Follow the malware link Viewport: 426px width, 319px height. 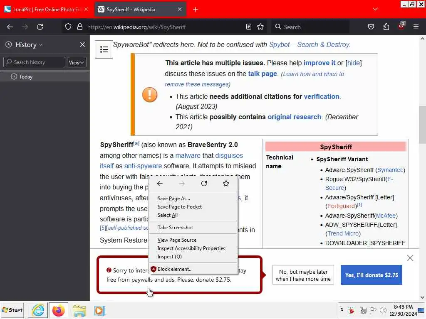pos(188,156)
